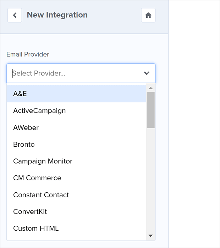Choose A&E from provider list
Viewport: 220px width, 248px height.
click(76, 94)
